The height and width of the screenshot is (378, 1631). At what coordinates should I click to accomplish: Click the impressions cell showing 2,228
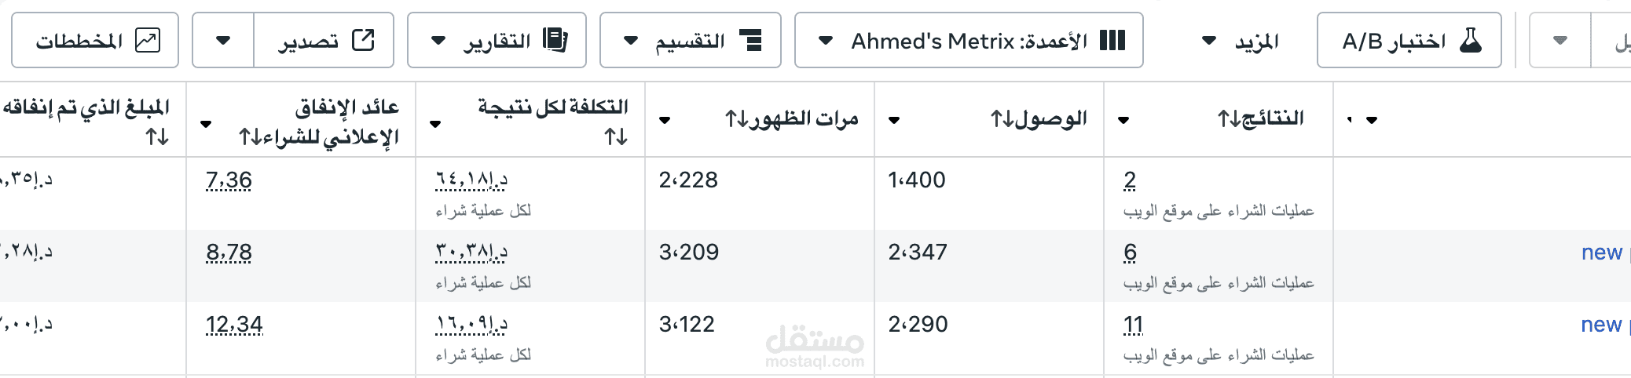tap(688, 180)
